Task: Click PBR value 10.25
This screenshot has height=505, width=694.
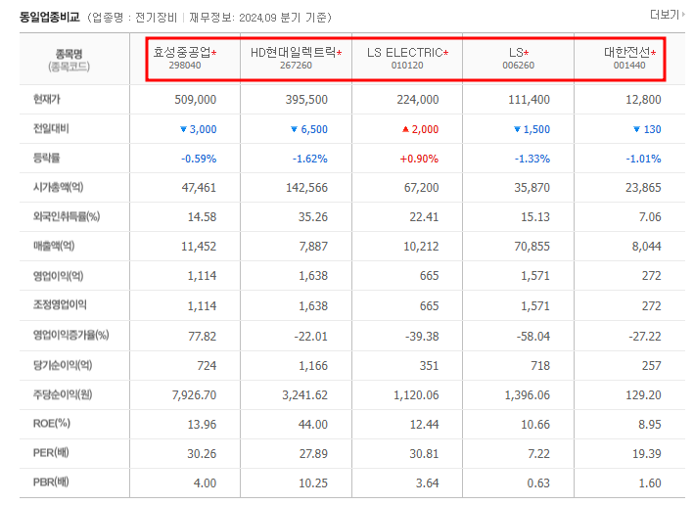Action: (313, 483)
